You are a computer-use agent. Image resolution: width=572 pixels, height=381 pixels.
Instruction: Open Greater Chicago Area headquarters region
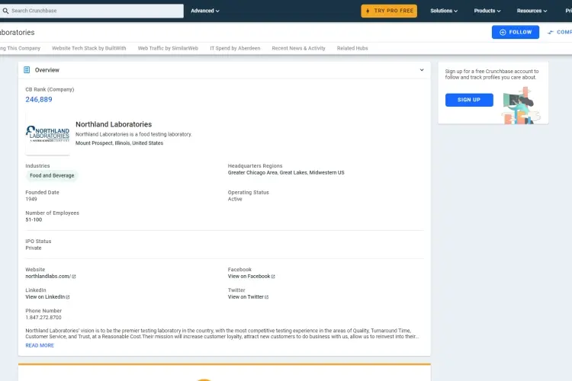tap(252, 172)
